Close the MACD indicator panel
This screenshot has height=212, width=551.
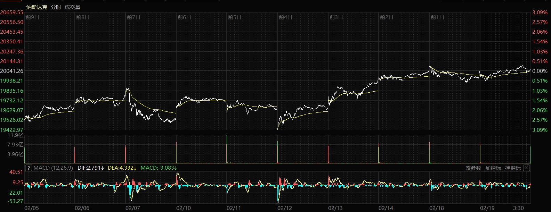(526, 168)
